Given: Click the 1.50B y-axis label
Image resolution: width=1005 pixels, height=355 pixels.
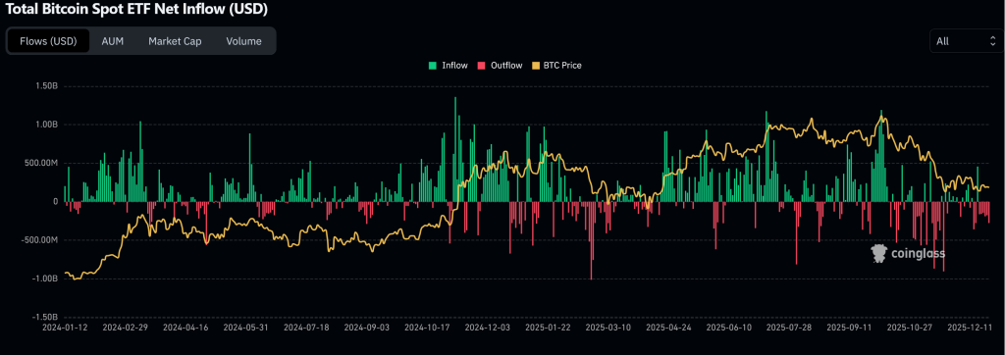Looking at the screenshot, I should pos(47,86).
